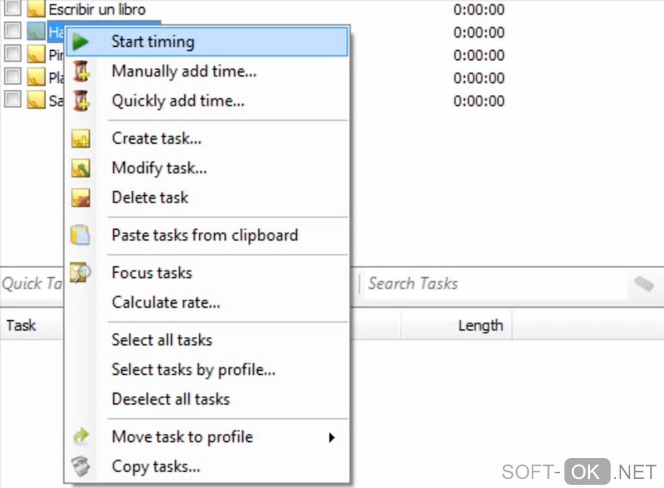The height and width of the screenshot is (488, 664).
Task: Click the Copy tasks icon
Action: [81, 467]
